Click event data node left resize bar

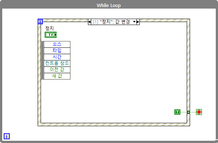coord(42,60)
